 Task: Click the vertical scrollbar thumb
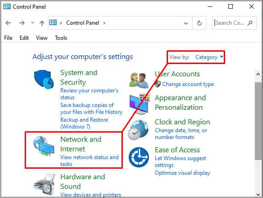click(x=258, y=121)
